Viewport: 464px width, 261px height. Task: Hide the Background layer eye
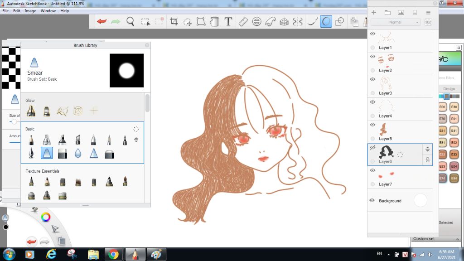click(x=372, y=200)
